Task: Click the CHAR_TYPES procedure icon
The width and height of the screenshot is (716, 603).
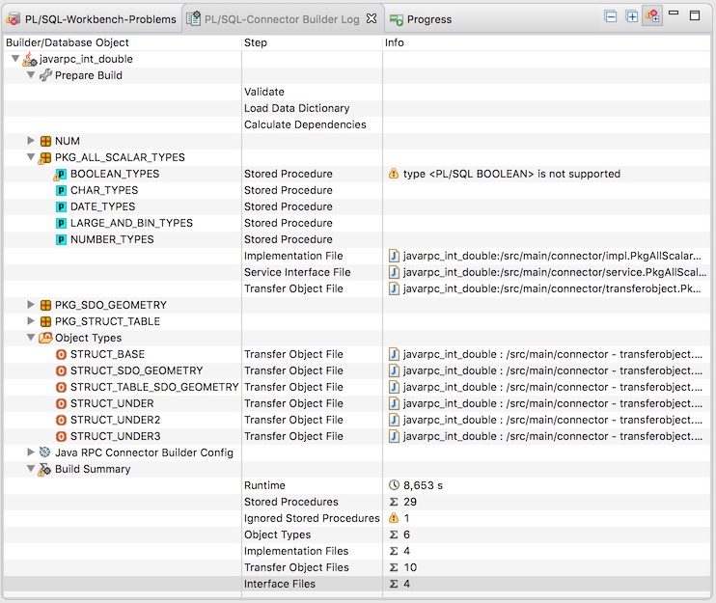Action: [61, 190]
